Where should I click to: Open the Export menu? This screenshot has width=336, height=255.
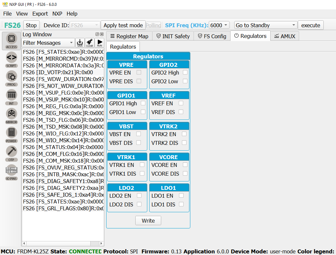pos(40,14)
